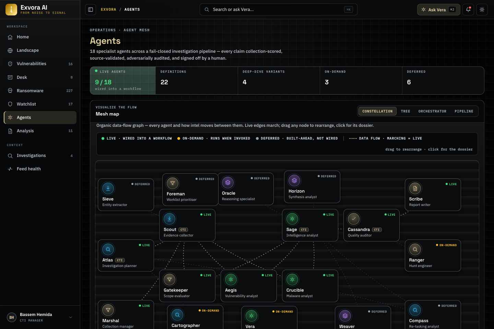Click the Sage agent spark icon

(292, 219)
